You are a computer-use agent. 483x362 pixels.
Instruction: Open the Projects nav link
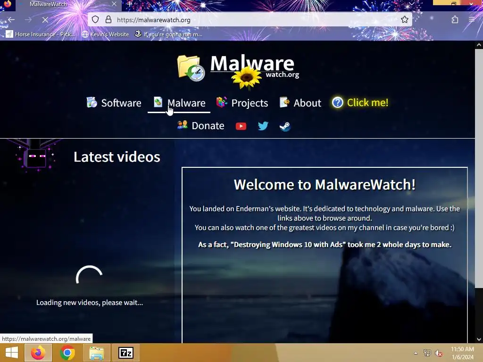click(242, 103)
